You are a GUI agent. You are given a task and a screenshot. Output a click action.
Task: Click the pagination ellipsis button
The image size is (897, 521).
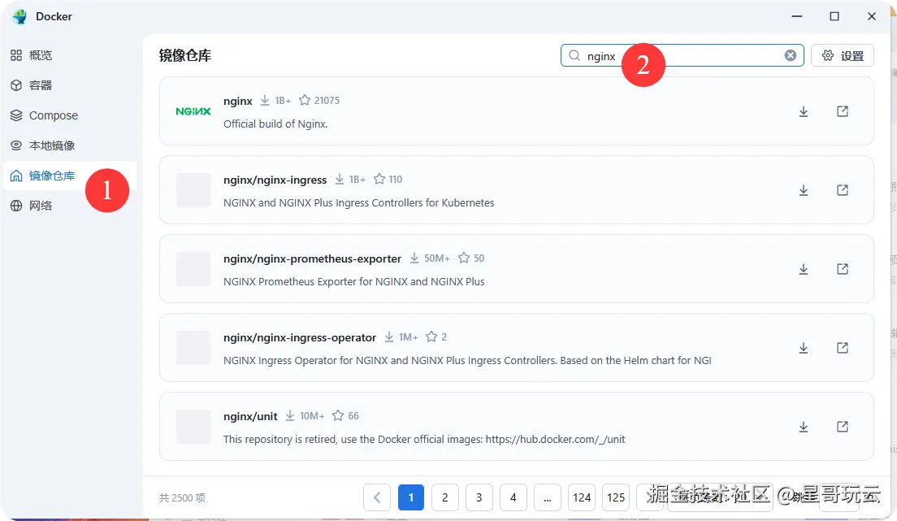pos(548,497)
